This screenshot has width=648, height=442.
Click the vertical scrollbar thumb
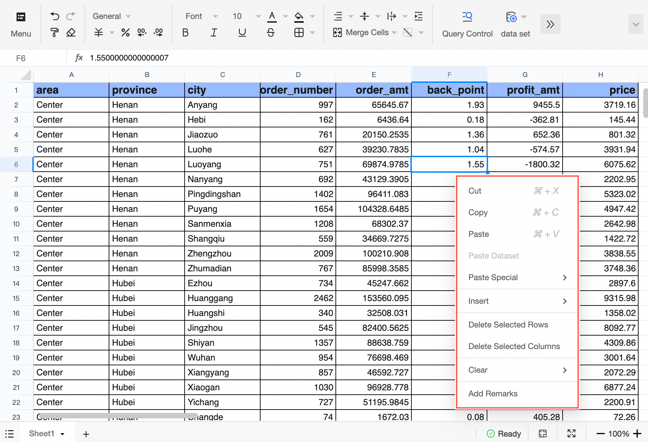[645, 103]
